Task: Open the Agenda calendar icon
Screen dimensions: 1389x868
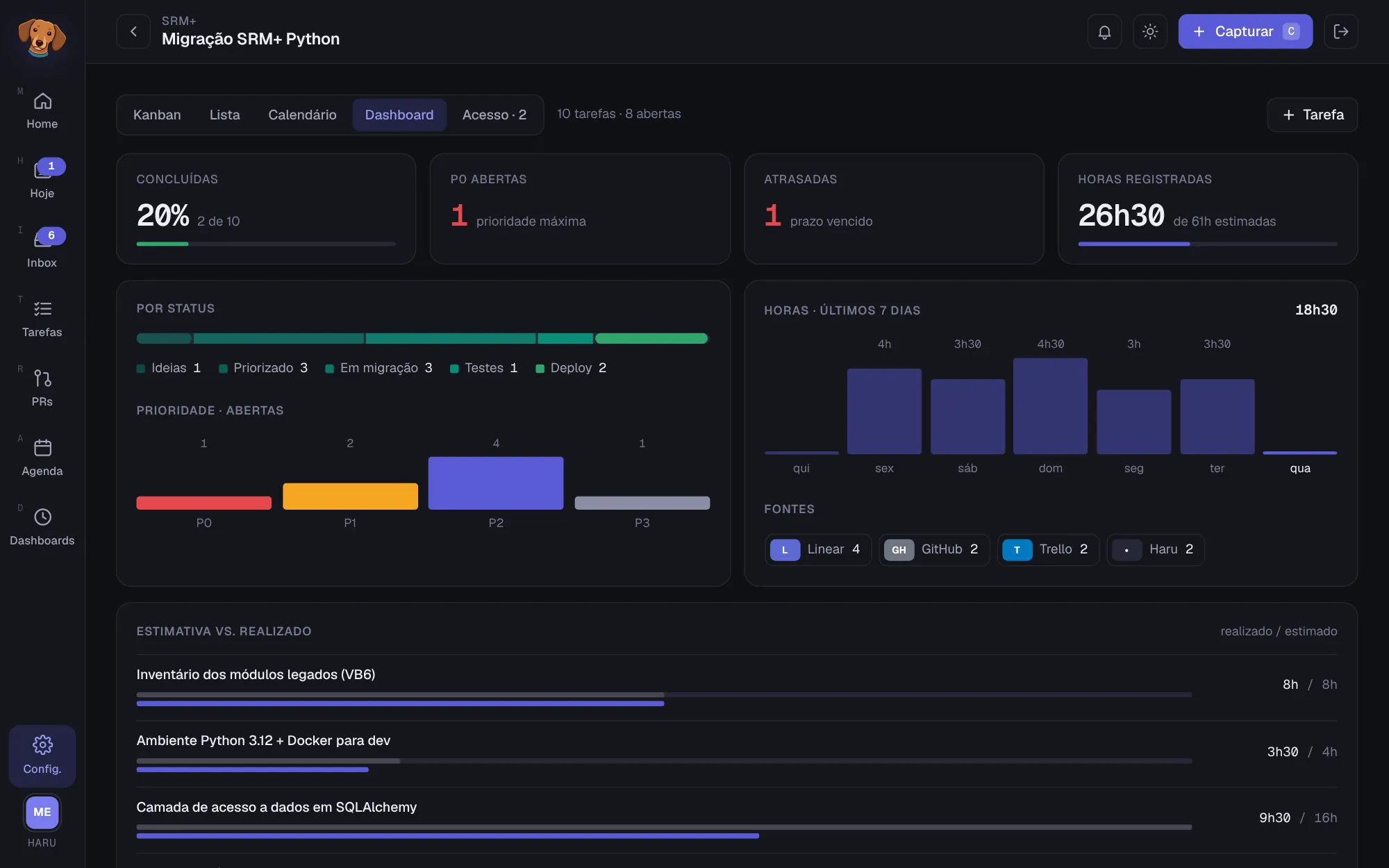Action: (42, 458)
